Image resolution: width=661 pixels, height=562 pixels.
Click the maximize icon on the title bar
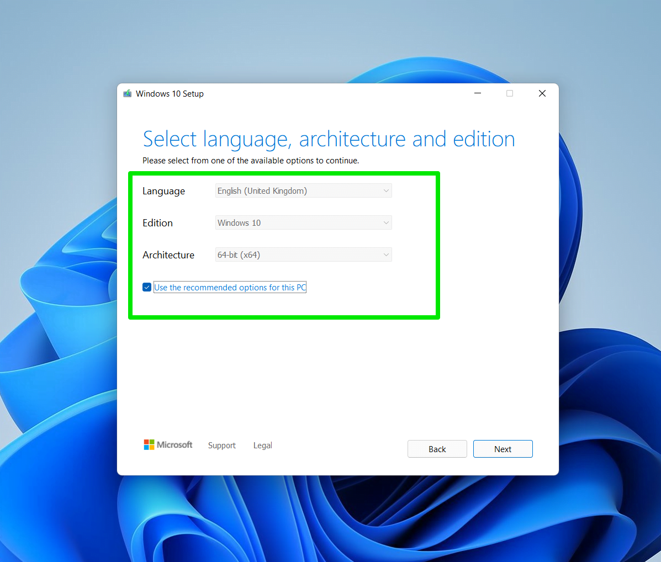tap(509, 93)
